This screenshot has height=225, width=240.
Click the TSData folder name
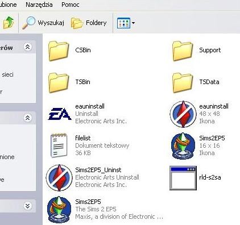(x=209, y=82)
